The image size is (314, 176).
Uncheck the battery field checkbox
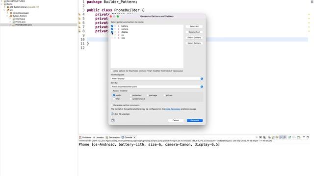(112, 26)
